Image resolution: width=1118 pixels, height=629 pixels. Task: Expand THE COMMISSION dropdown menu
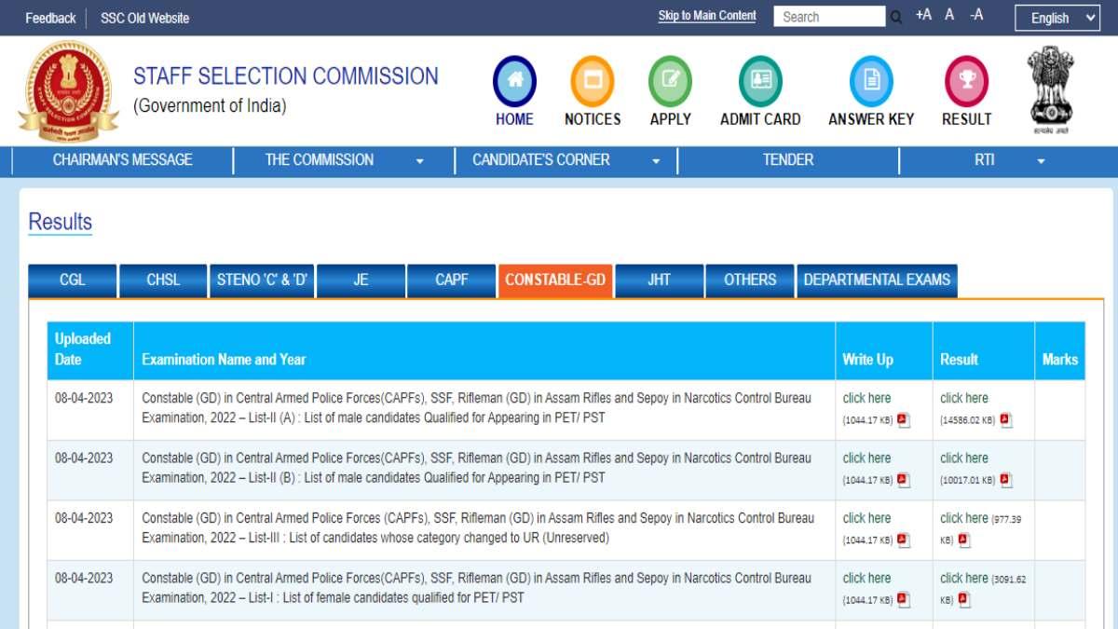(420, 159)
